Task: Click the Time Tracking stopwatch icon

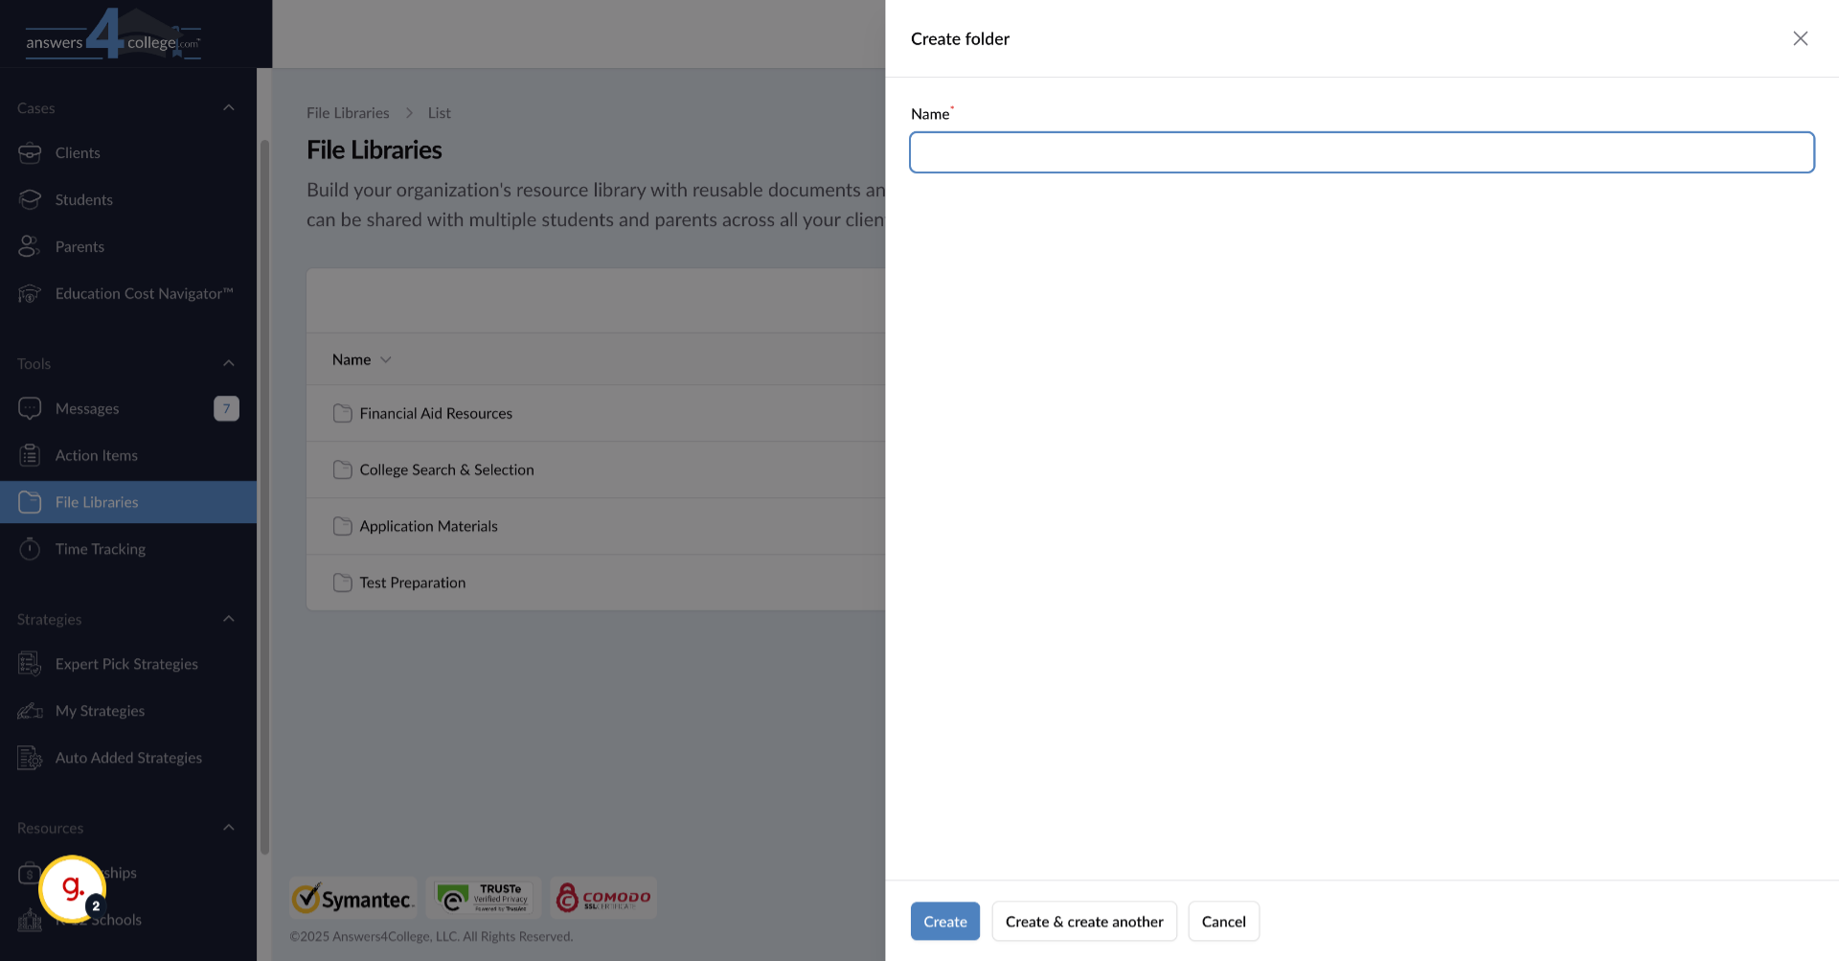Action: (x=30, y=550)
